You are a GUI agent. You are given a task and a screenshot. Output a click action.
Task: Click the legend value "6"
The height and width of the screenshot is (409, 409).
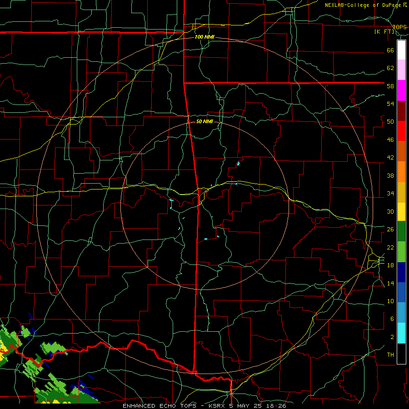[x=392, y=319]
